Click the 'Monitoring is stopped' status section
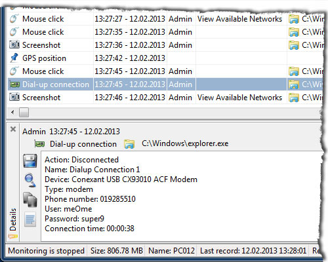Screen dimensions: 328x262 (x=46, y=251)
